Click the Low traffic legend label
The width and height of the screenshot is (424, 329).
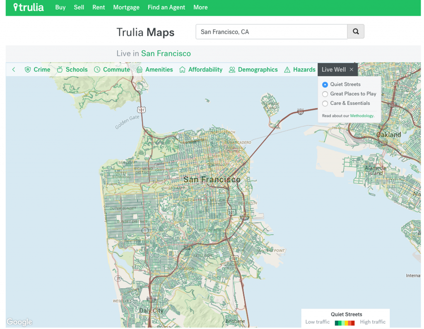318,322
